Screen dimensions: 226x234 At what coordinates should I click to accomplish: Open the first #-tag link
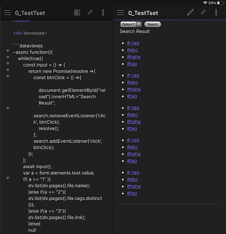(x=133, y=43)
